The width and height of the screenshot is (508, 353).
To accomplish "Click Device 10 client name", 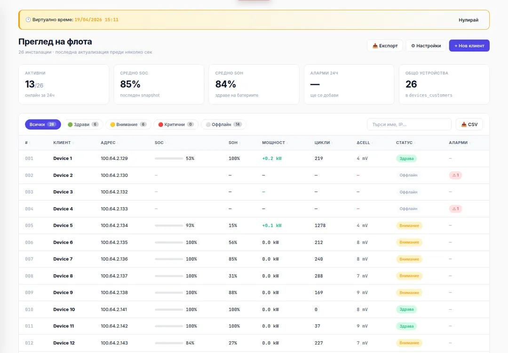I will 64,310.
